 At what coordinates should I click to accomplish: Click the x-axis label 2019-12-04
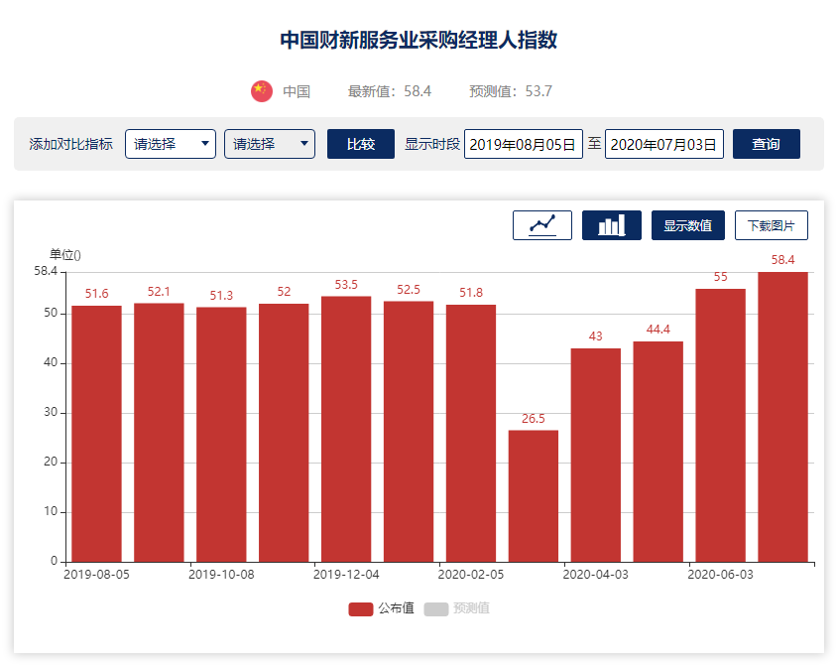coord(346,575)
